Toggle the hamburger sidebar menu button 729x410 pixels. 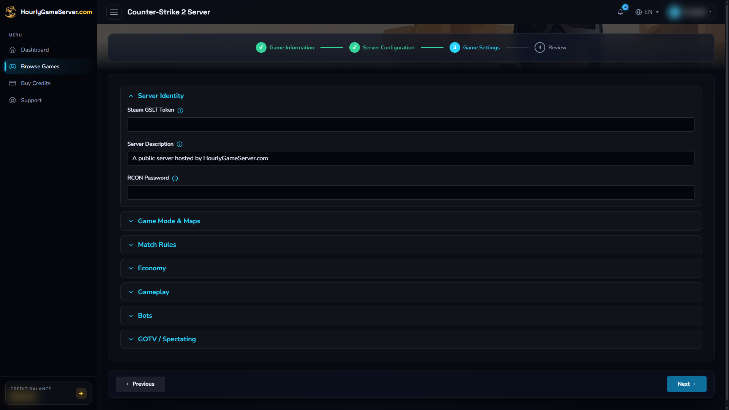pos(114,12)
